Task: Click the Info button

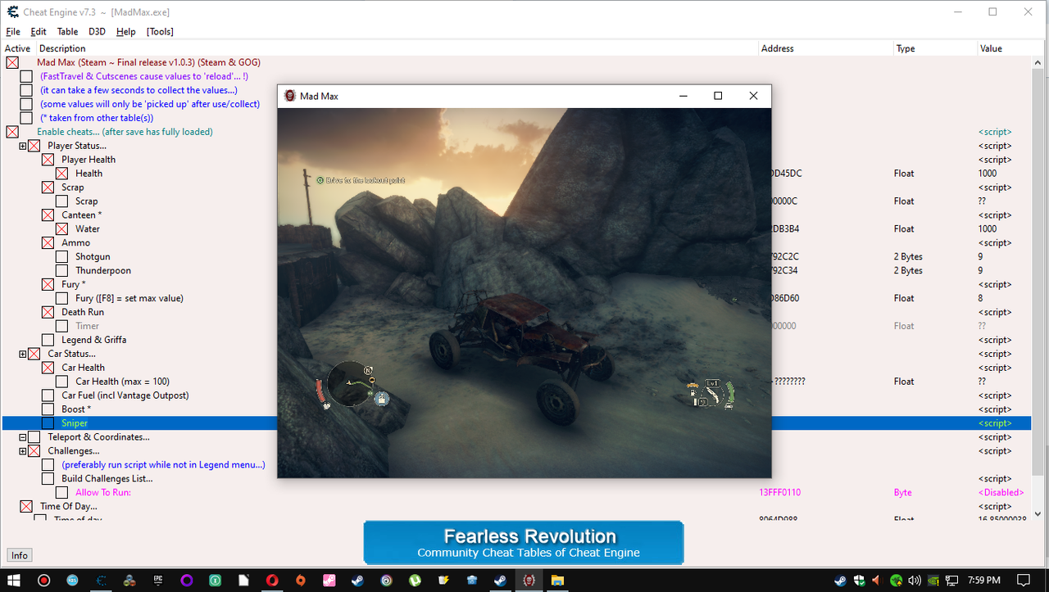Action: [20, 555]
